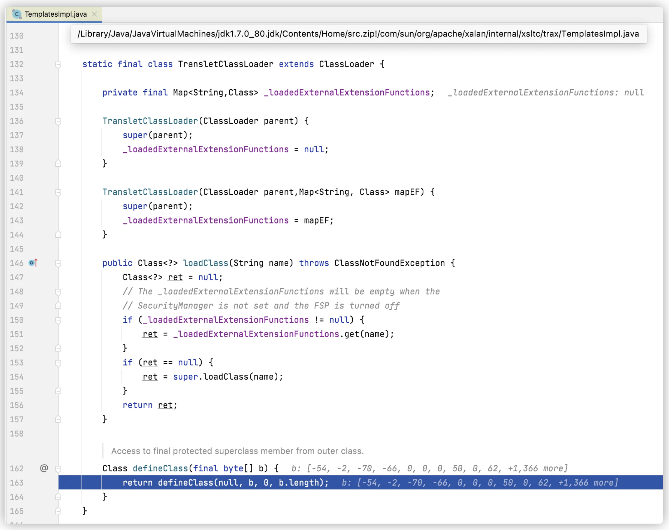669x530 pixels.
Task: Toggle breakpoint at line number 151
Action: (x=16, y=334)
